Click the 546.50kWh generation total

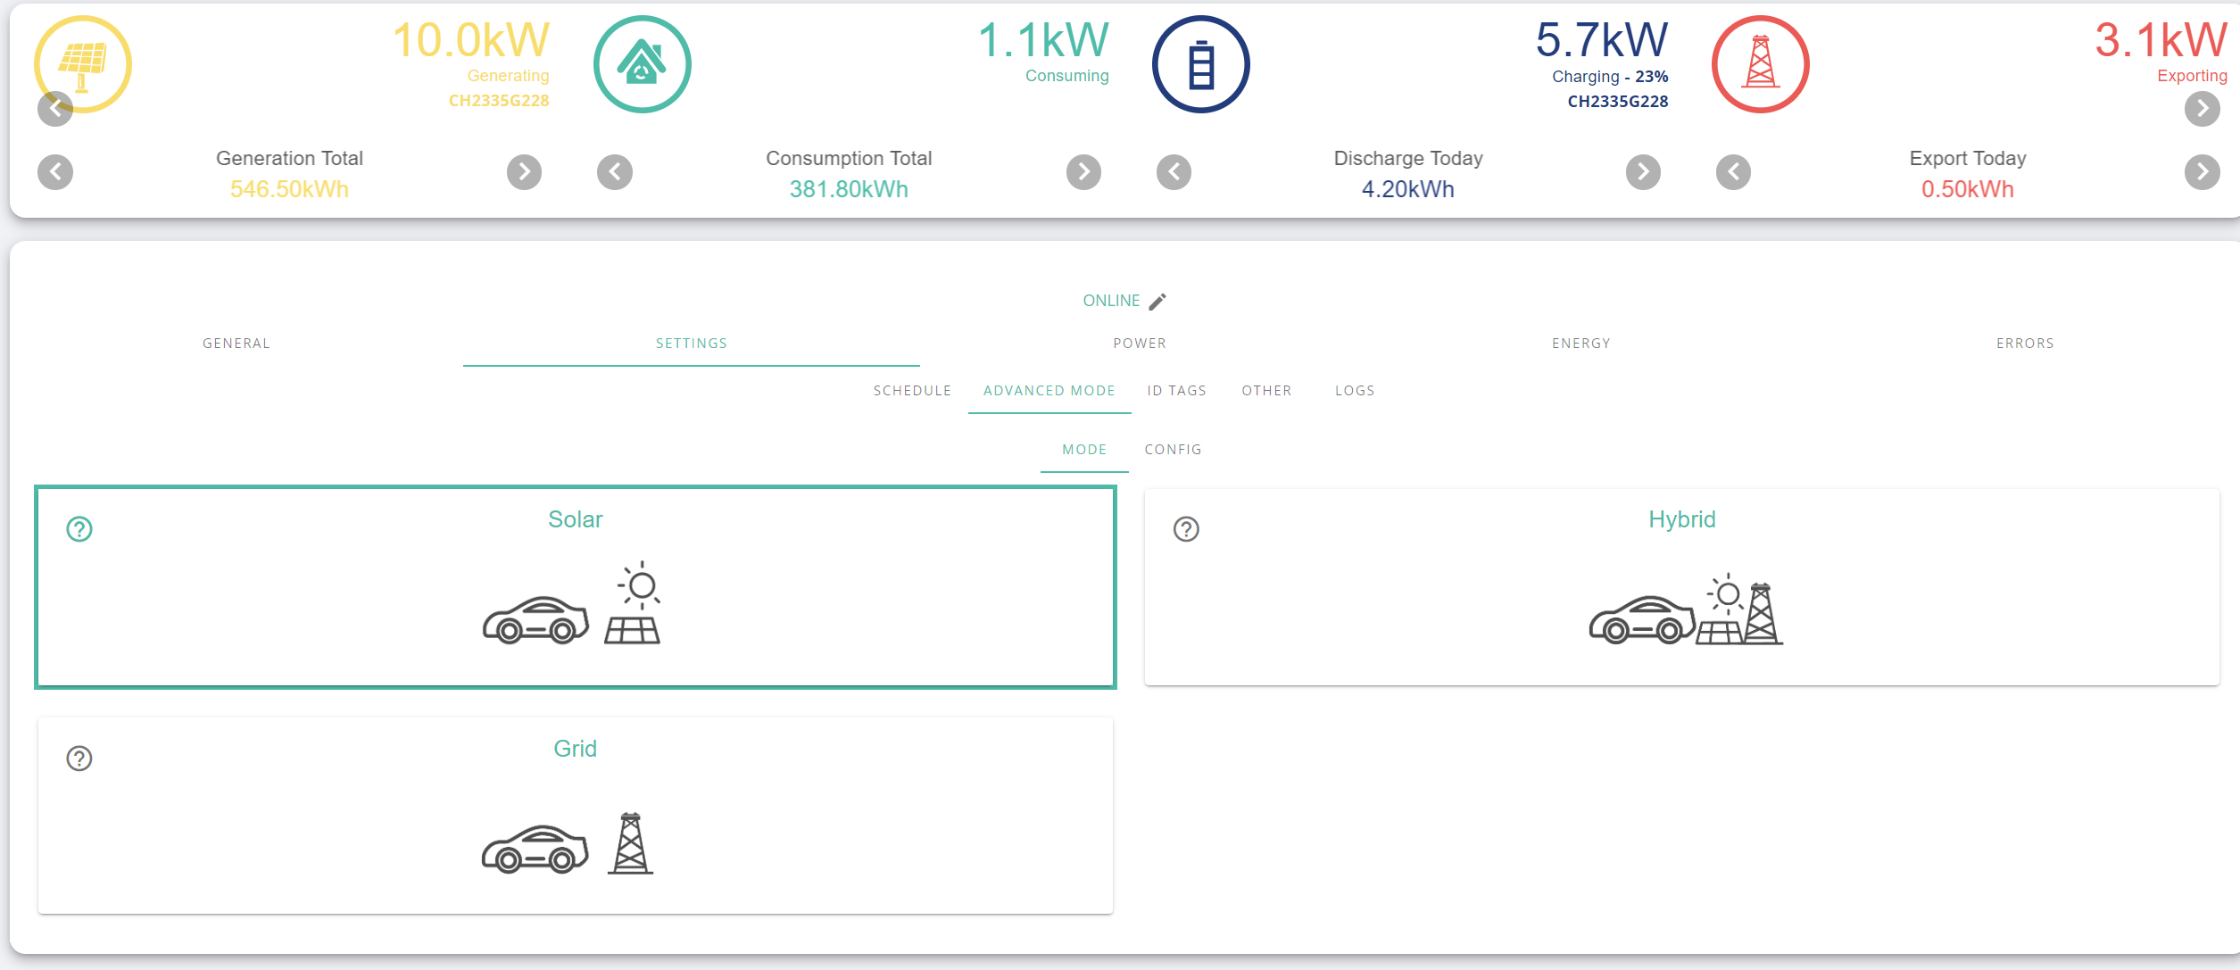289,189
